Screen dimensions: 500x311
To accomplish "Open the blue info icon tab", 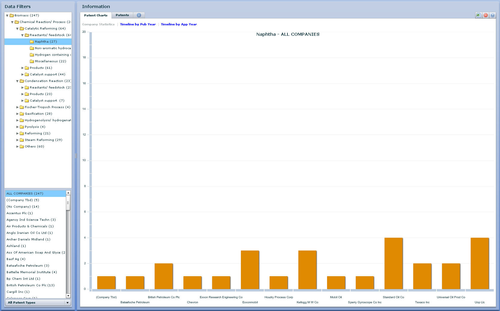I will tap(139, 15).
